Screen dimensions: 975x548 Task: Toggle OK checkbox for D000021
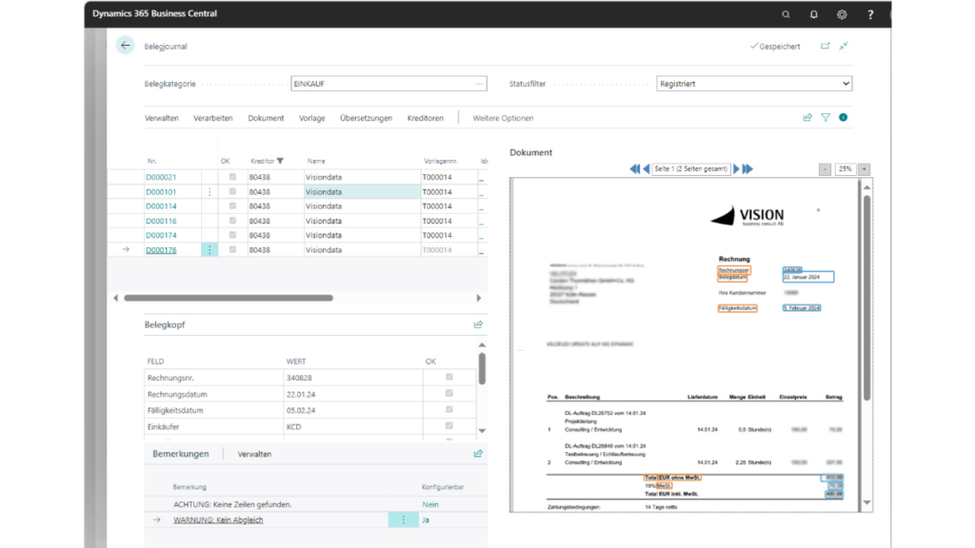click(232, 177)
